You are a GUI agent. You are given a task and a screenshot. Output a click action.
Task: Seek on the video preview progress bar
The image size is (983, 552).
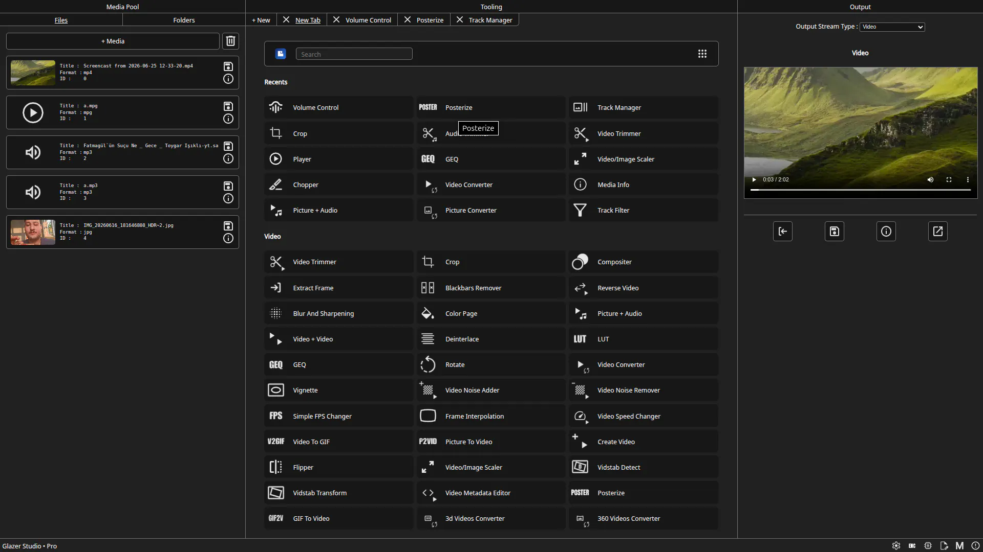coord(860,190)
